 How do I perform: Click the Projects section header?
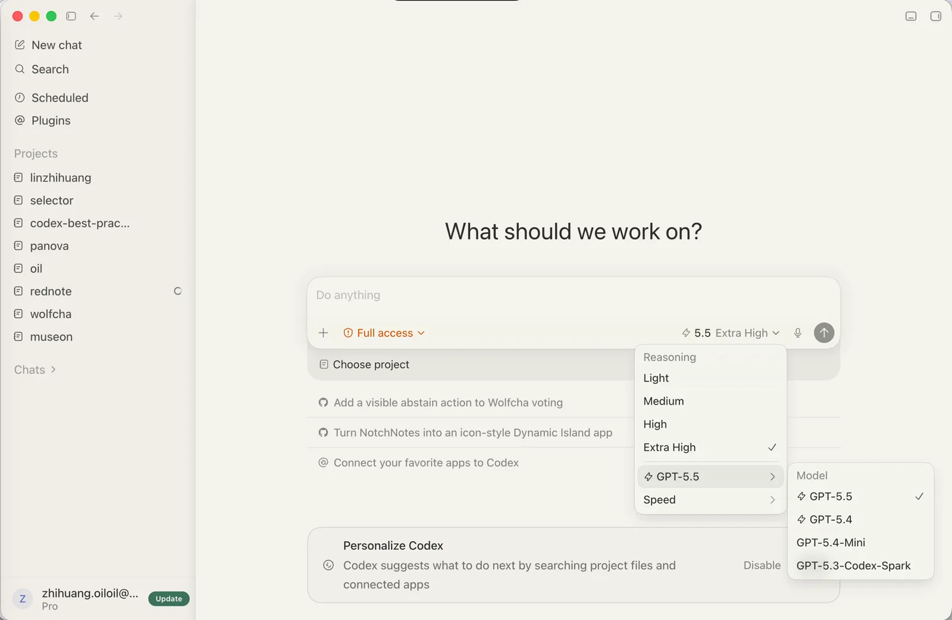[36, 154]
